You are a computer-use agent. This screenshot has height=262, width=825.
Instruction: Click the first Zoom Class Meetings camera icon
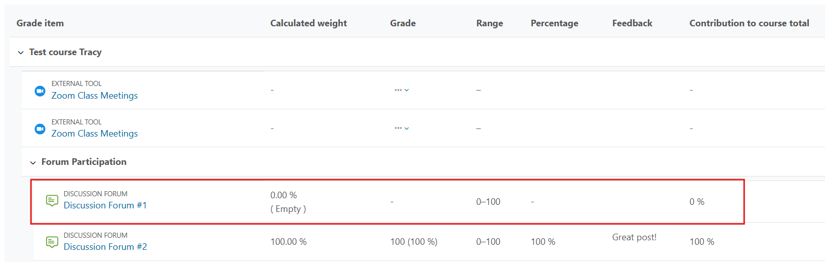[40, 91]
